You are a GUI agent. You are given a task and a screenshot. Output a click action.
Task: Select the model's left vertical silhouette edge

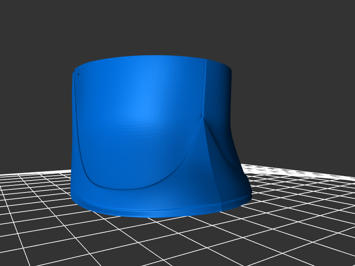(x=72, y=133)
